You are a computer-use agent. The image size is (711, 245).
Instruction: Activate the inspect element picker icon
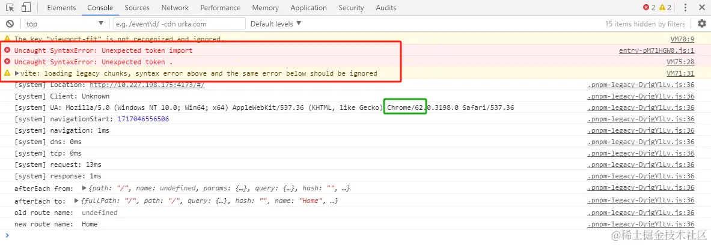[x=10, y=8]
